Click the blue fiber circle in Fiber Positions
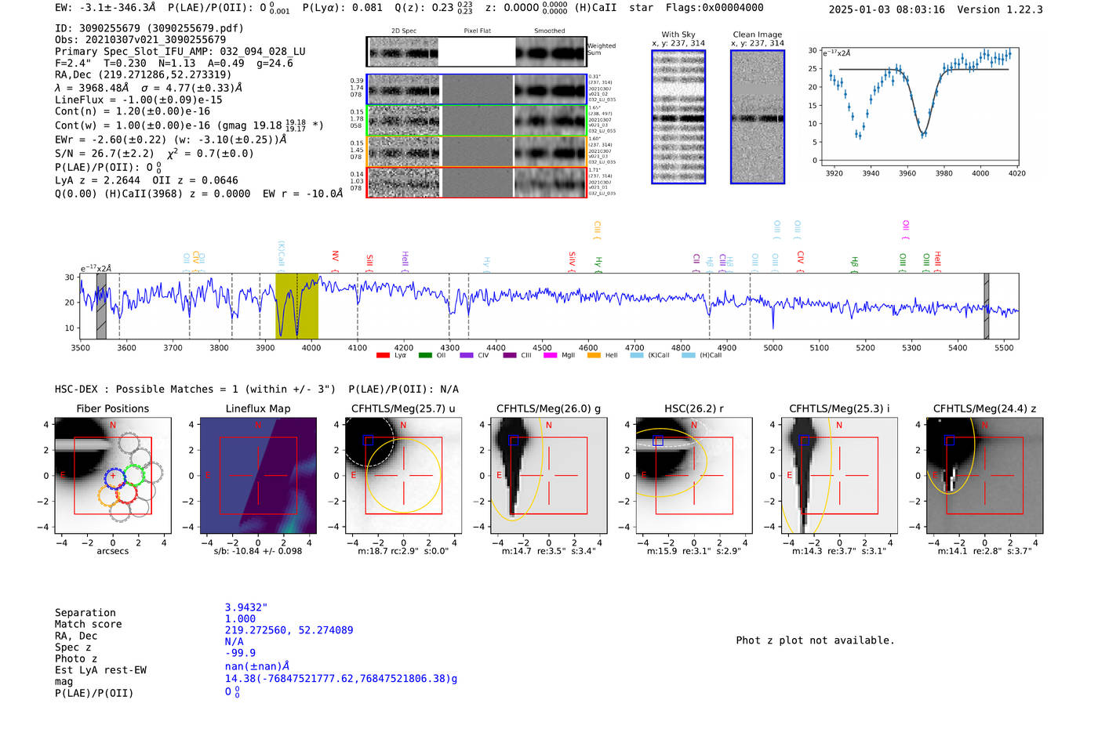 [x=115, y=477]
